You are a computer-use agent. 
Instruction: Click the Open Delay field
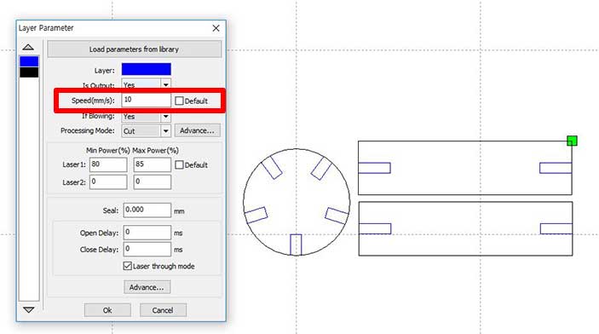click(147, 233)
